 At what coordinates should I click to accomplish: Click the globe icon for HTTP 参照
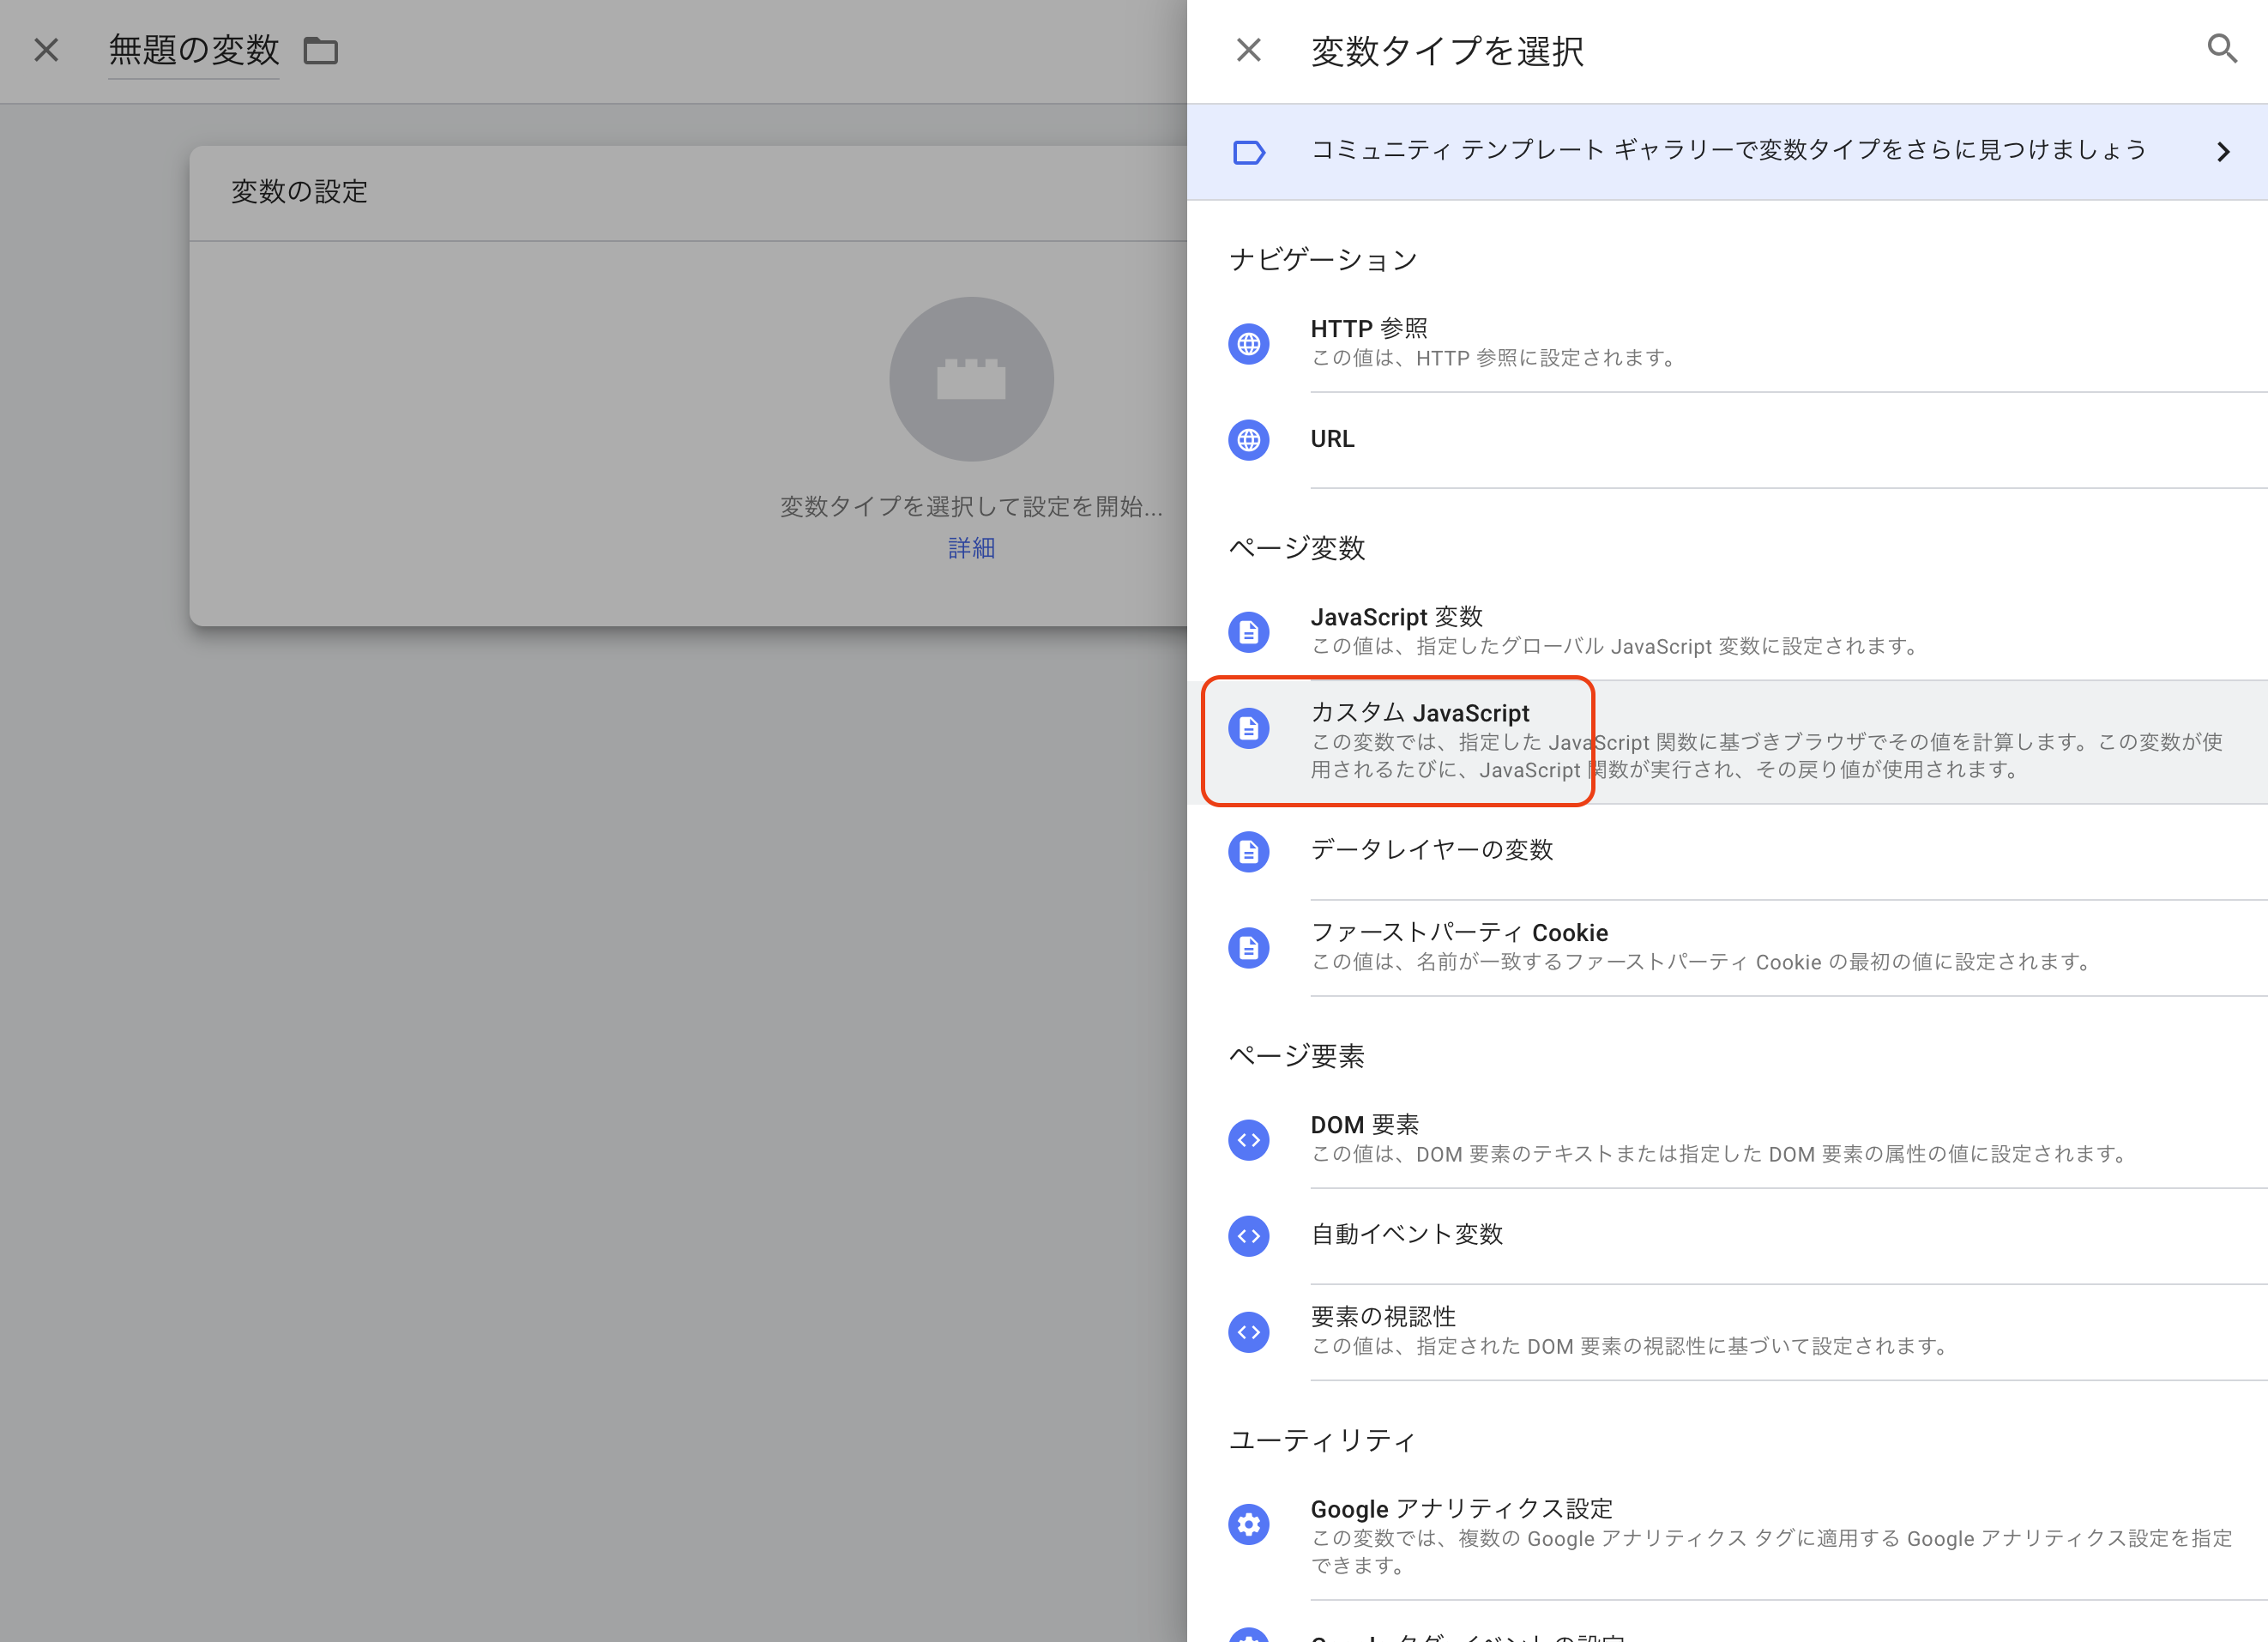tap(1248, 344)
